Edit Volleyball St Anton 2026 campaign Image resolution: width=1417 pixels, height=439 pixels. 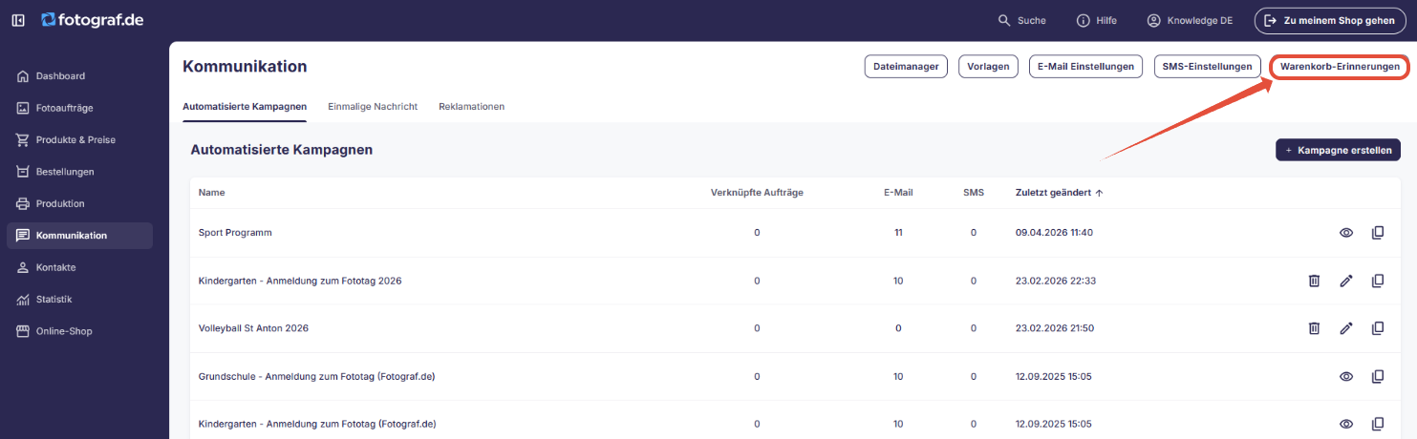pyautogui.click(x=1346, y=328)
